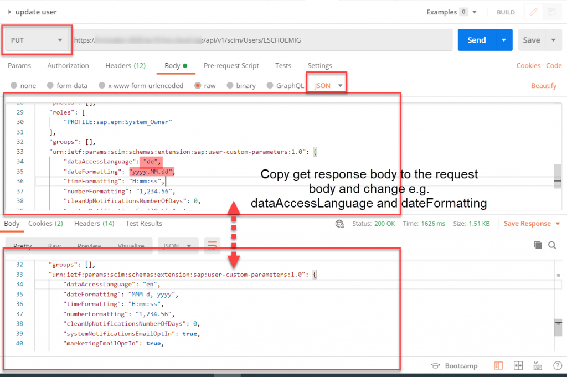This screenshot has width=567, height=377.
Task: Switch response view to Visualize
Action: (x=131, y=246)
